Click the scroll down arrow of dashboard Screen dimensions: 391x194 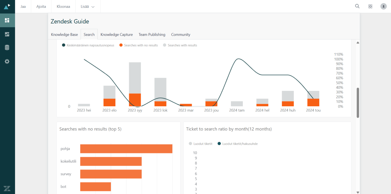[x=358, y=192]
